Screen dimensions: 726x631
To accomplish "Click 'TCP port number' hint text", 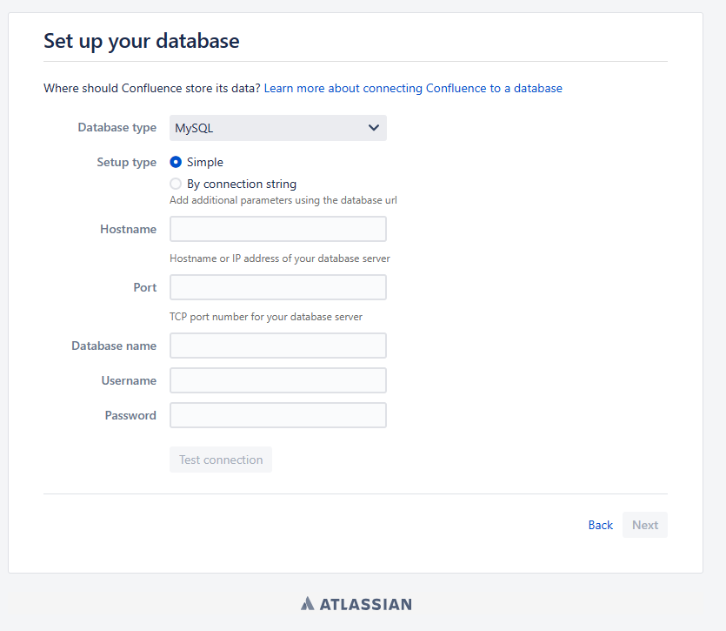I will [266, 317].
